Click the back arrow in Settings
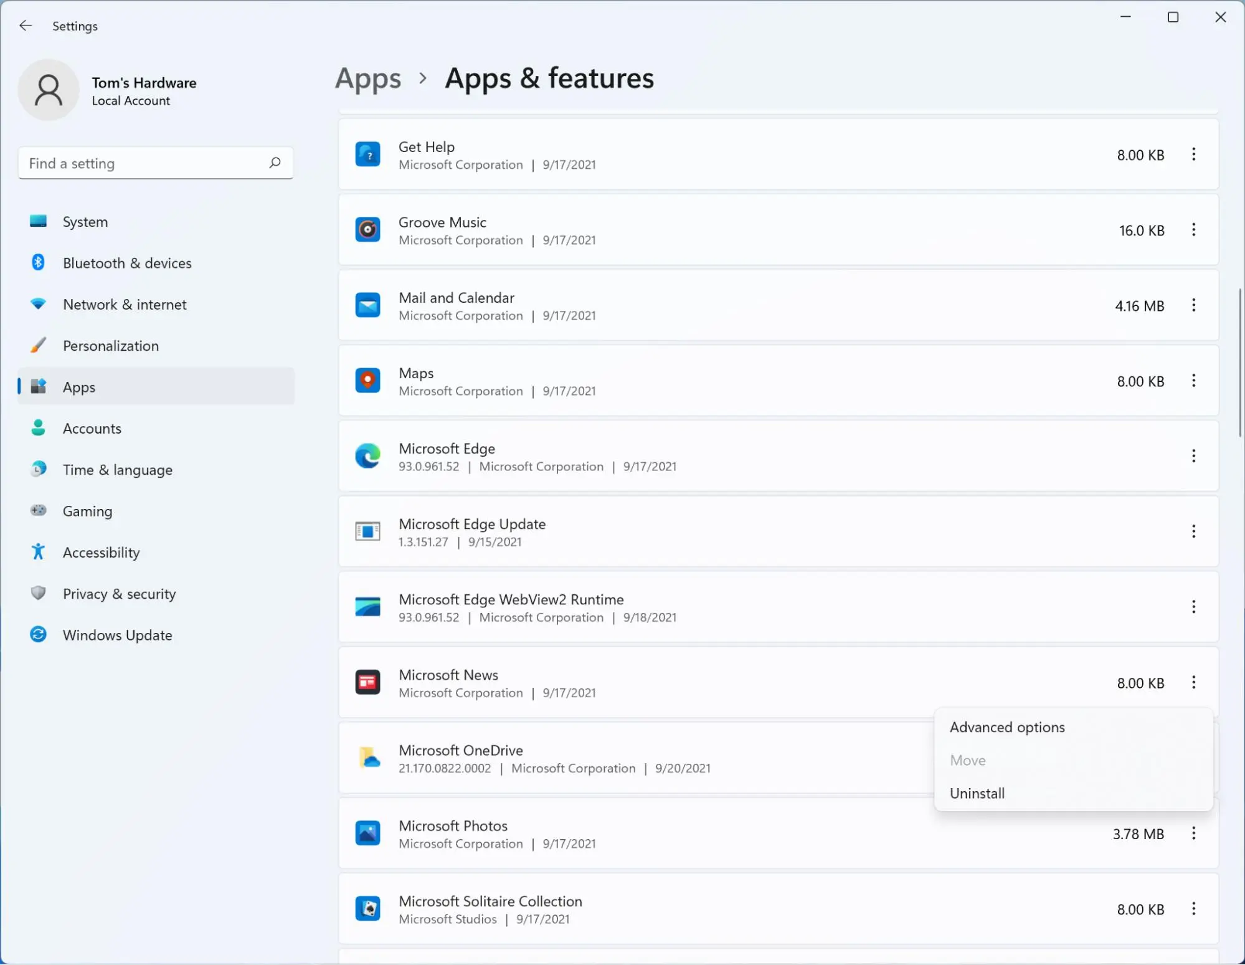The image size is (1245, 965). (x=26, y=26)
